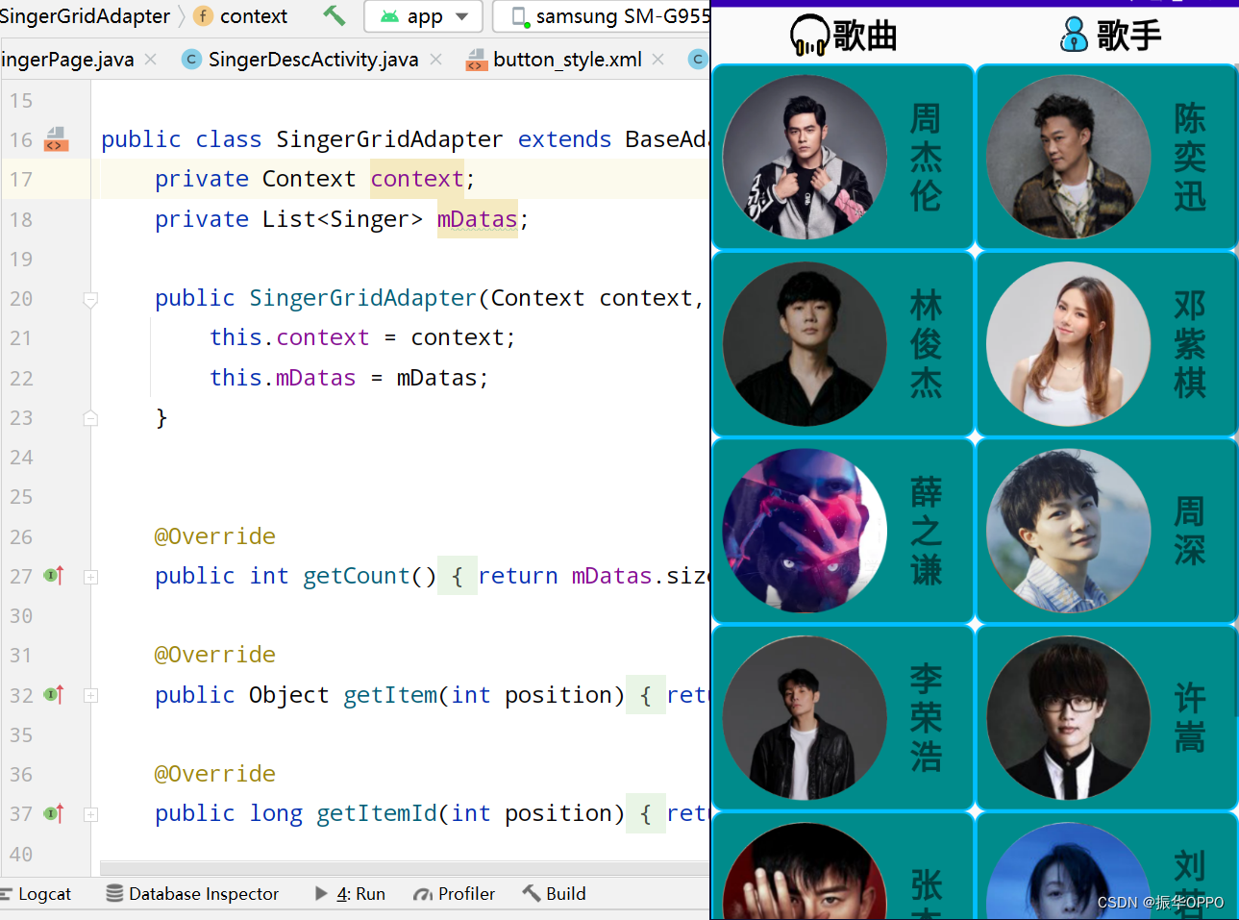Click the 许嵩 name label
The image size is (1239, 920).
tap(1189, 718)
